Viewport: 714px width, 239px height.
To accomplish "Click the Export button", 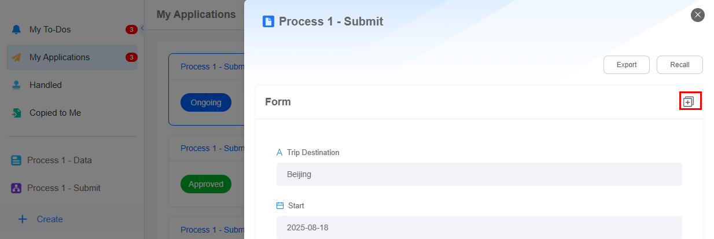I will tap(627, 65).
